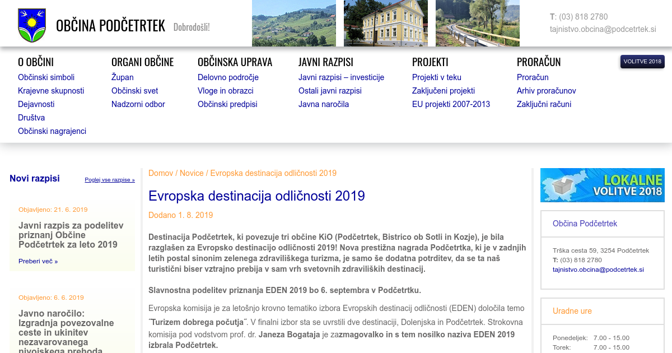This screenshot has width=672, height=353.
Task: Click the green hillside header photo
Action: point(293,23)
